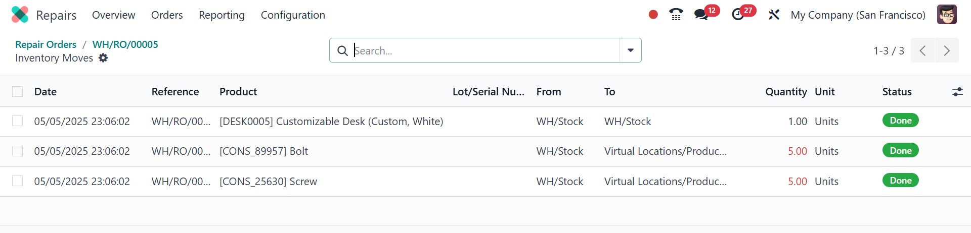
Task: Click the Repairs app logo icon
Action: click(x=20, y=15)
